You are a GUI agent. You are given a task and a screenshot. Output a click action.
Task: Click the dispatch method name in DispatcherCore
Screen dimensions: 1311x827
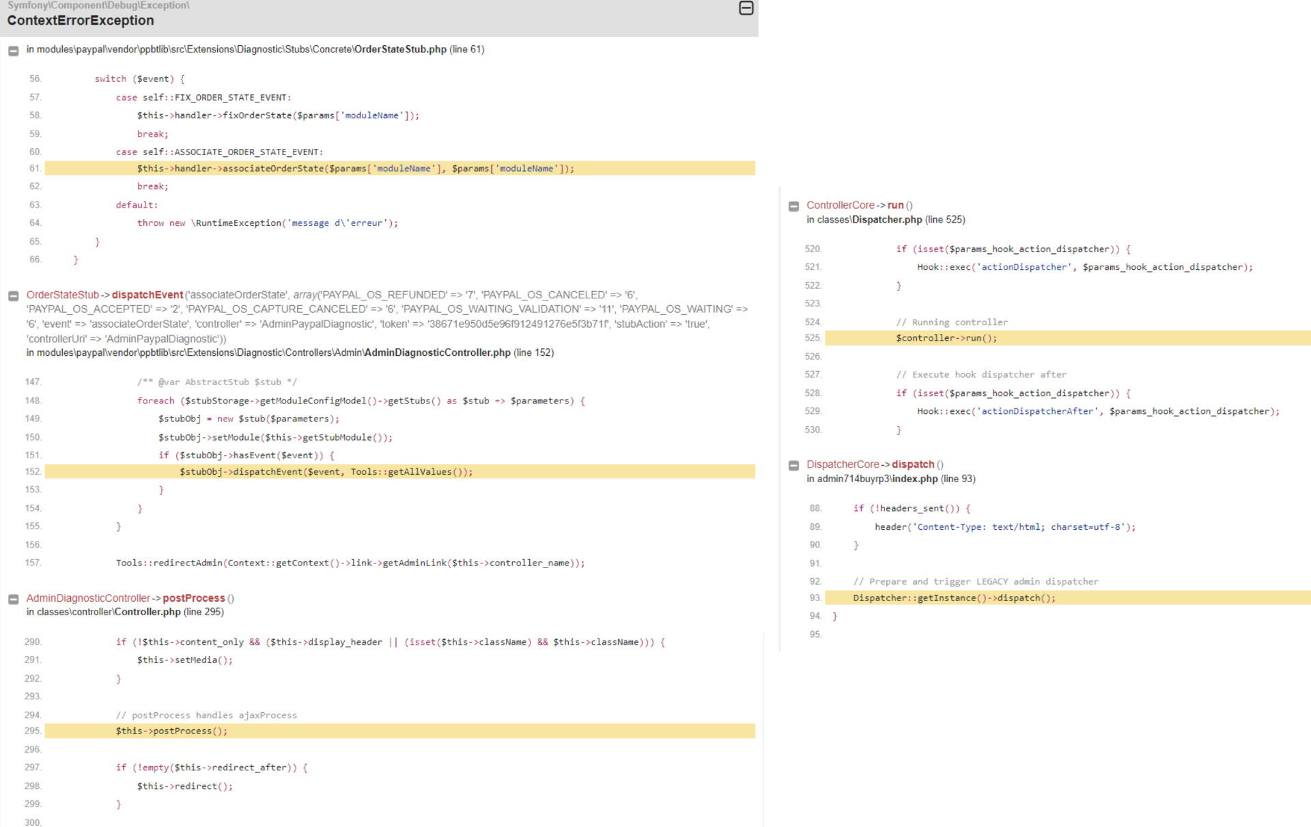coord(913,464)
